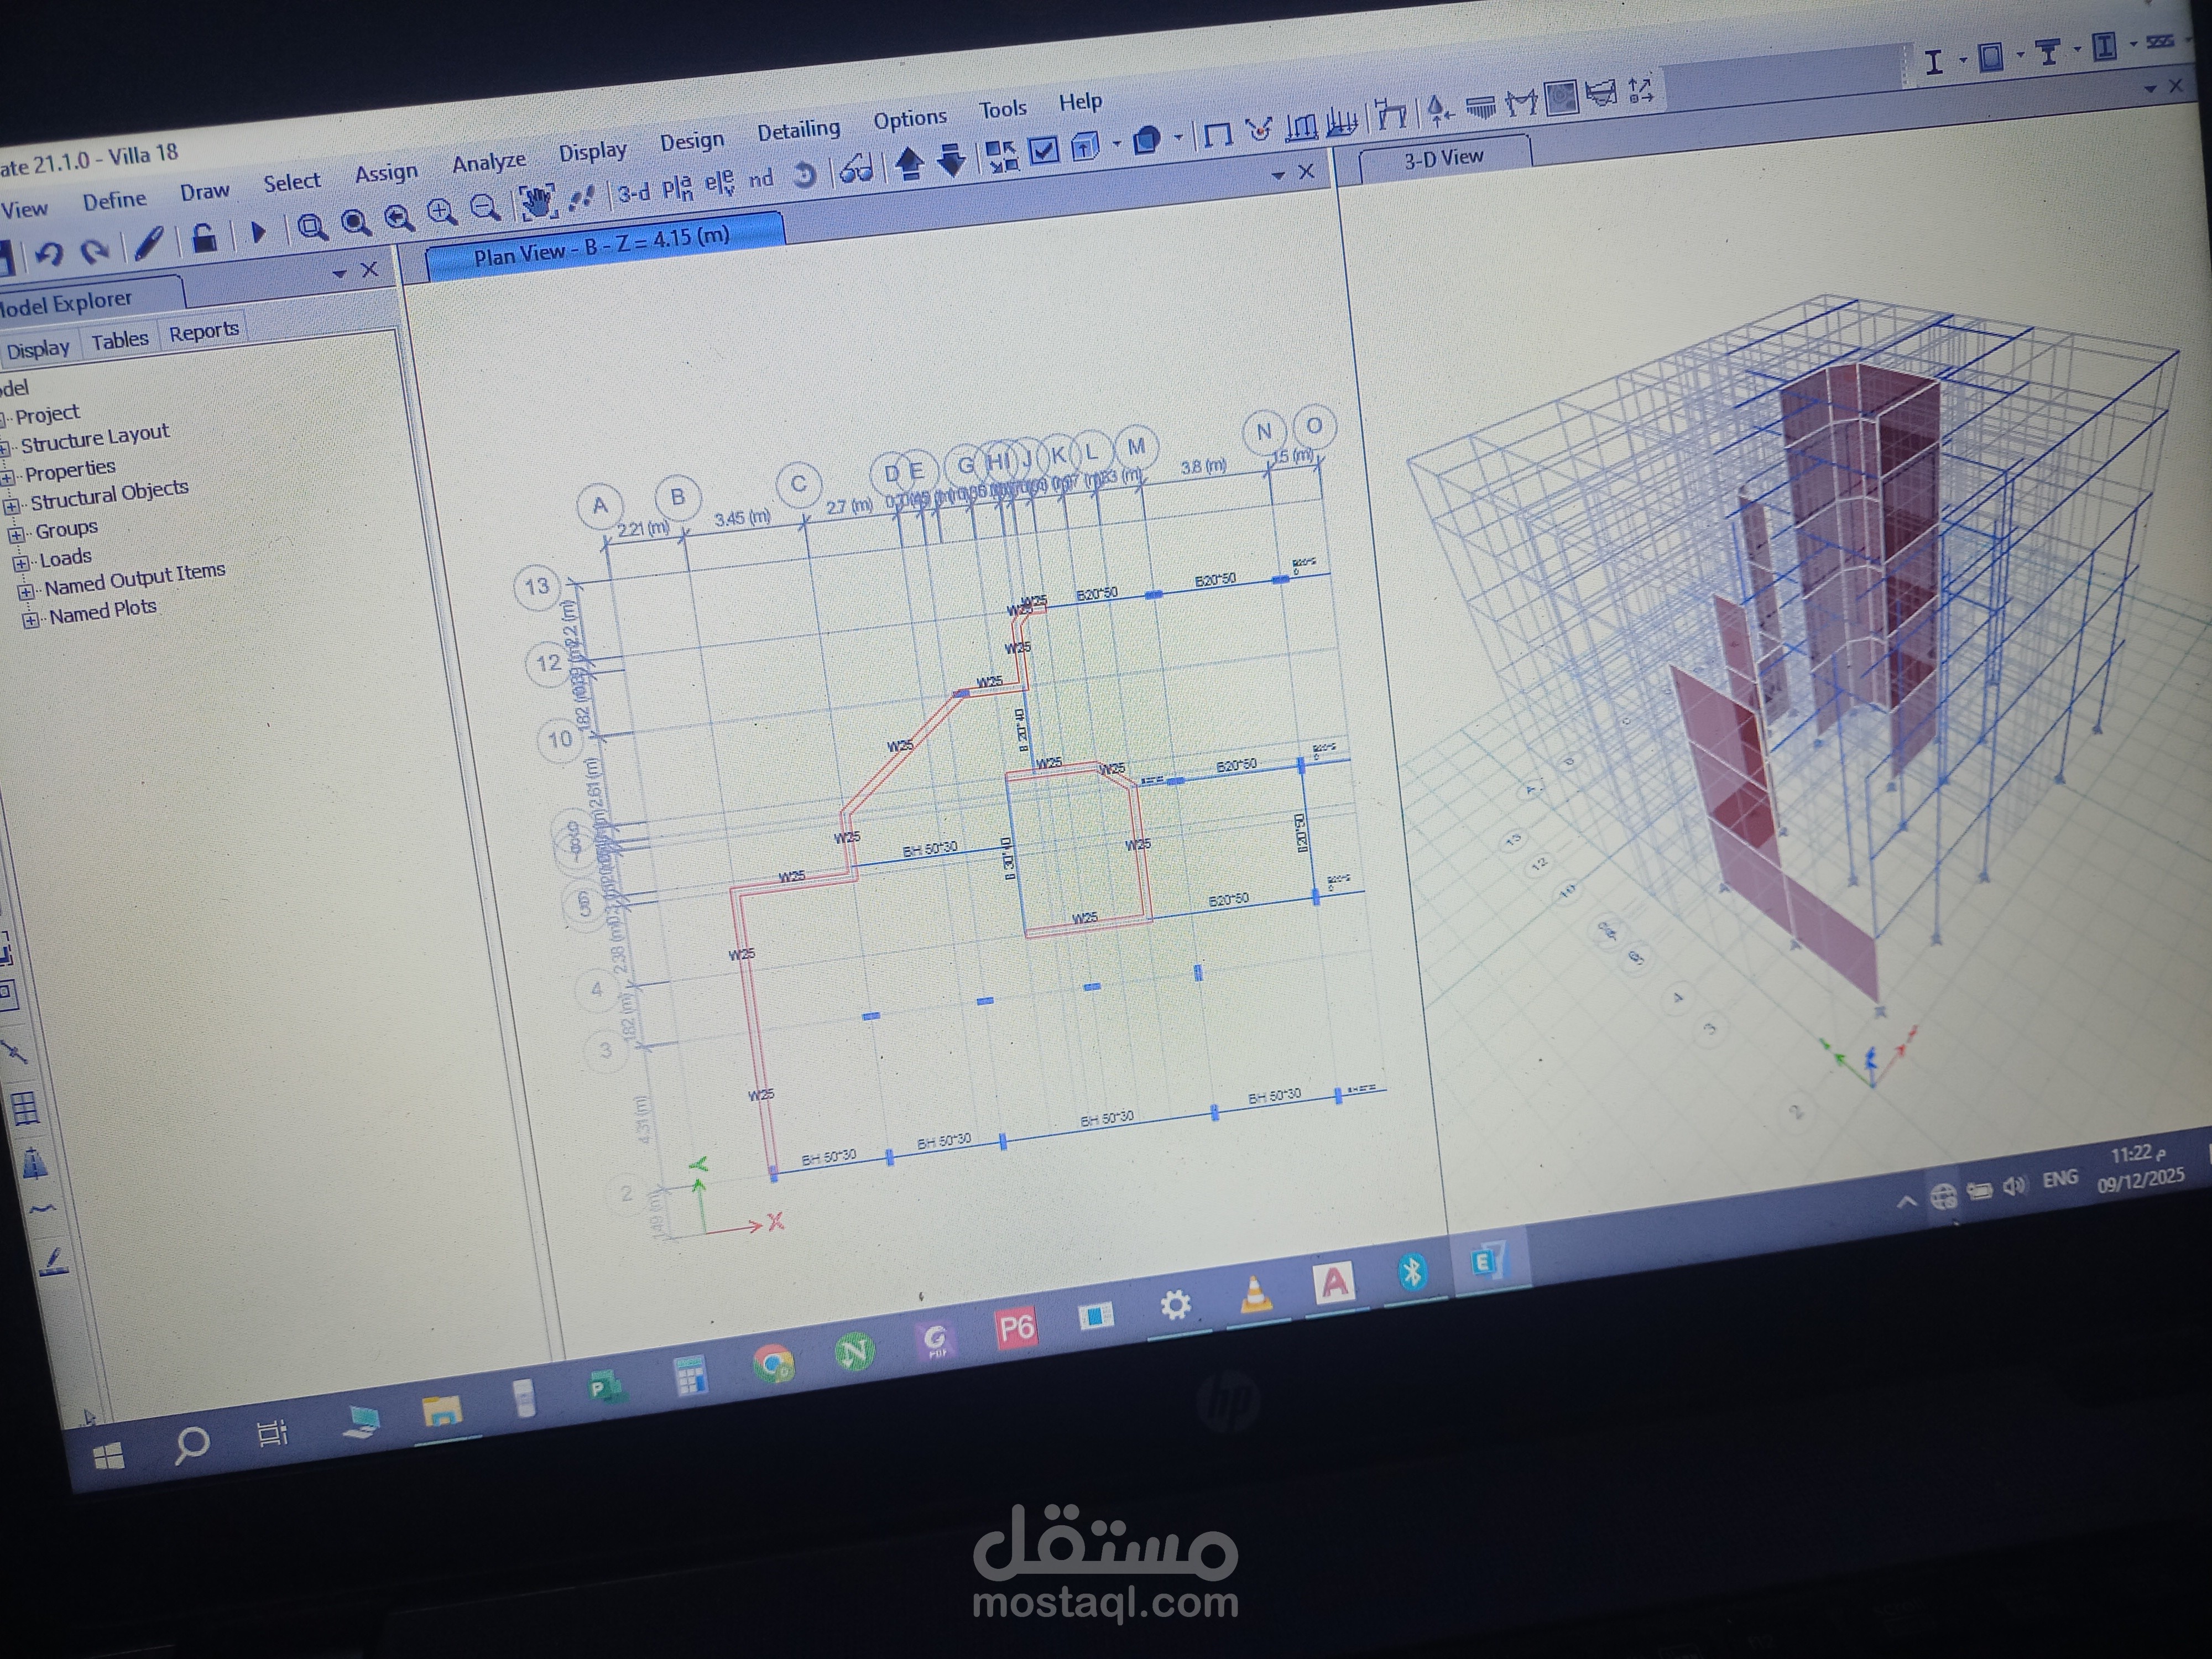Open the Define menu
2212x1659 pixels.
[114, 201]
